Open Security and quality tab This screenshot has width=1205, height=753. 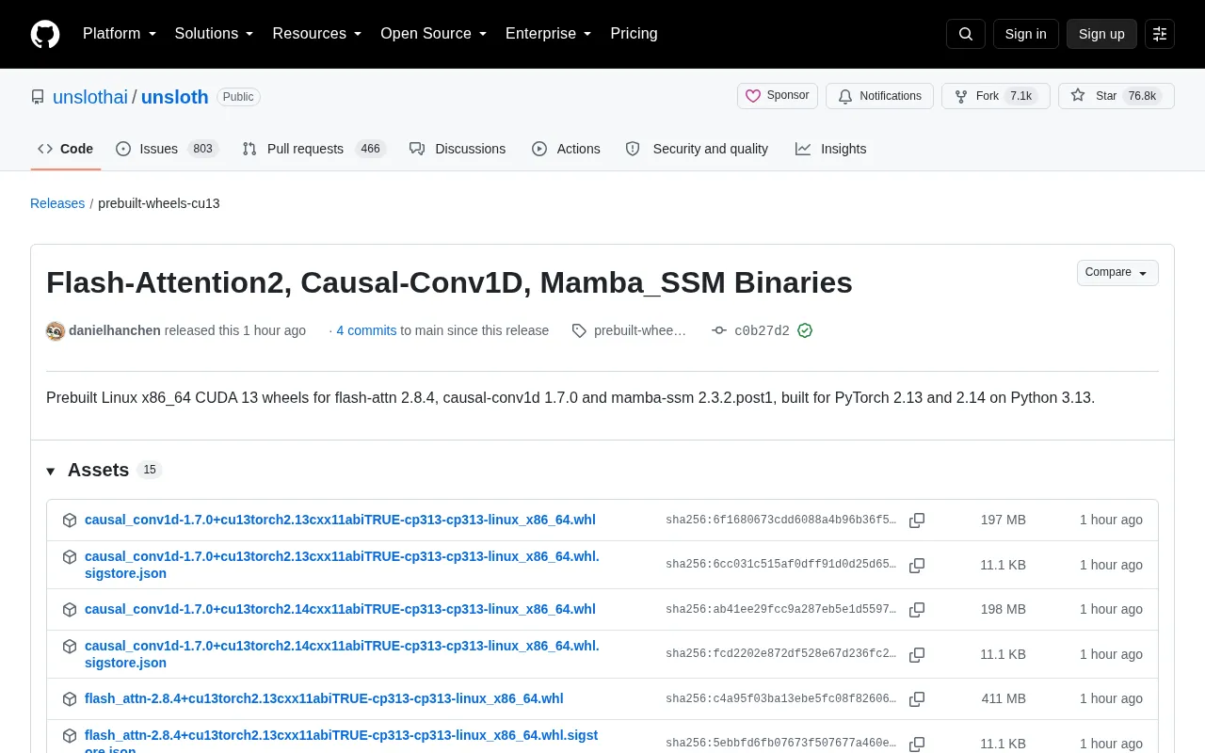point(697,149)
